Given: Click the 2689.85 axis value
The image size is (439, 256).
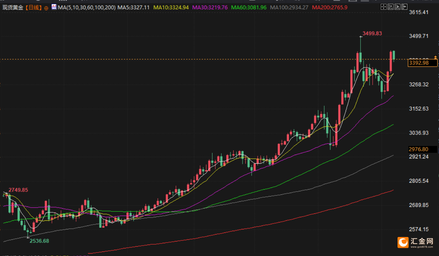Looking at the screenshot, I should tap(418, 205).
